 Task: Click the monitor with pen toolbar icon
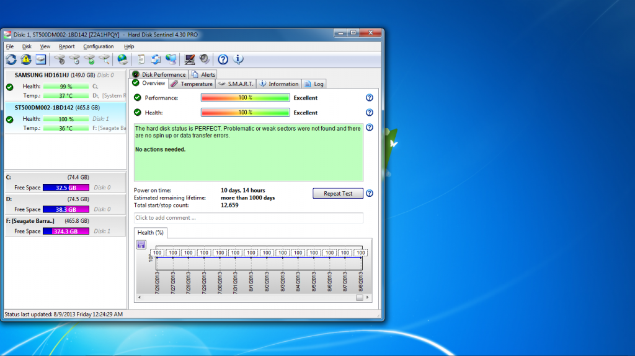click(x=190, y=59)
